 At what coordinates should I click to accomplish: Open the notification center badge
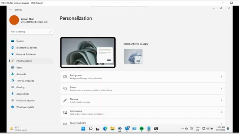(228, 129)
